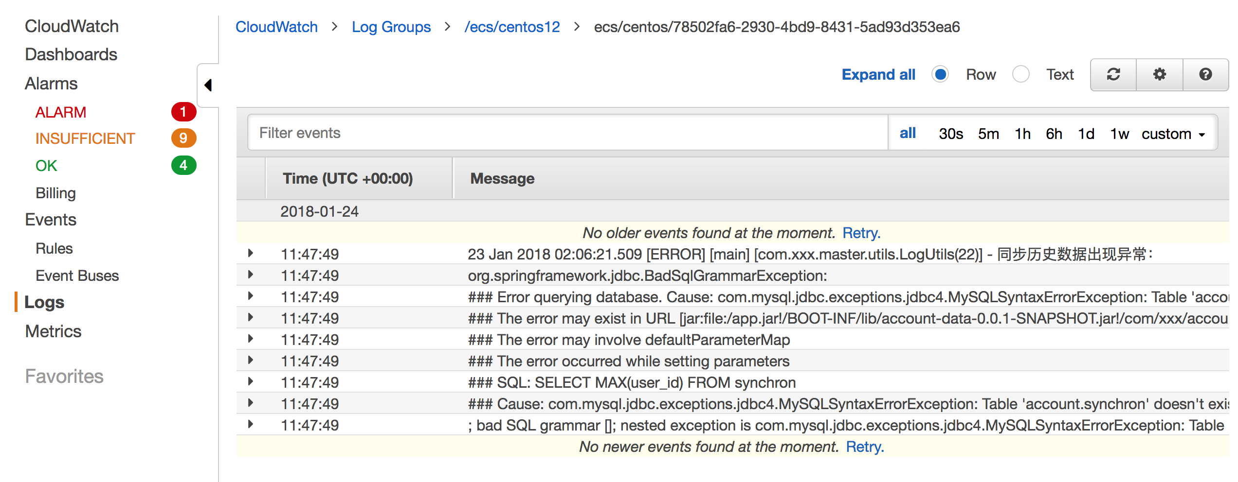Open the /ecs/centos12 breadcrumb link
This screenshot has width=1238, height=482.
(512, 27)
